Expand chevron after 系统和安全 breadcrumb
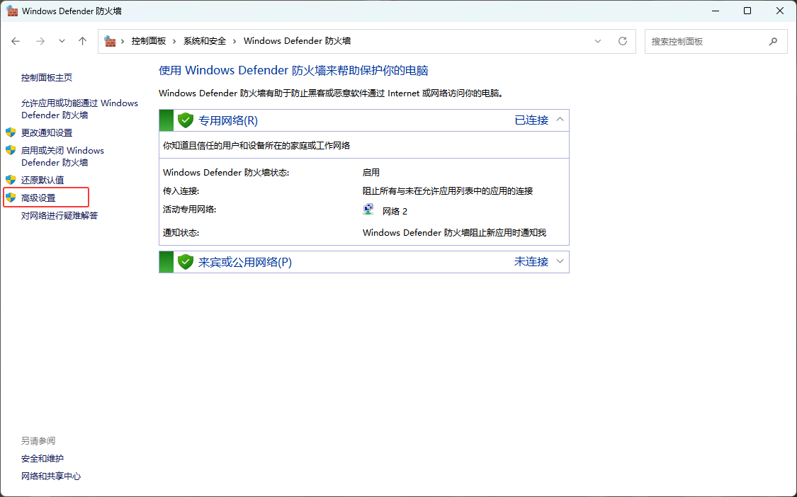 click(x=234, y=41)
